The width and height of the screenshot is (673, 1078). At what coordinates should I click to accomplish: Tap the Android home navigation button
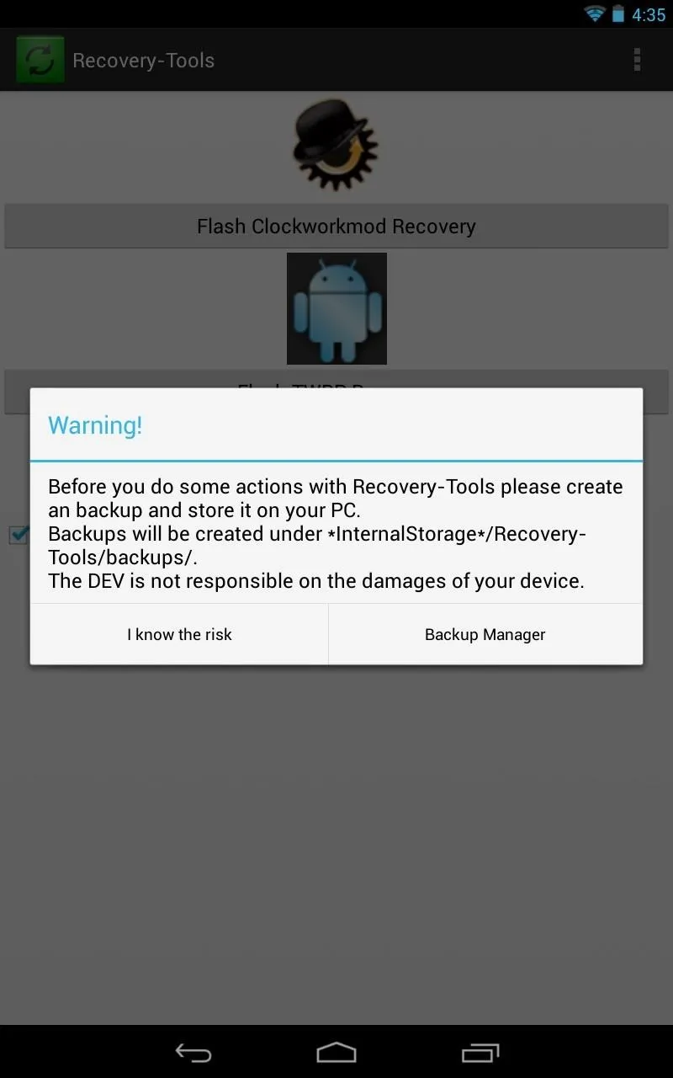(336, 1052)
